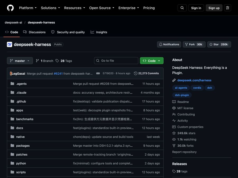This screenshot has width=238, height=178.
Task: Switch to the Insights tab
Action: click(x=99, y=32)
